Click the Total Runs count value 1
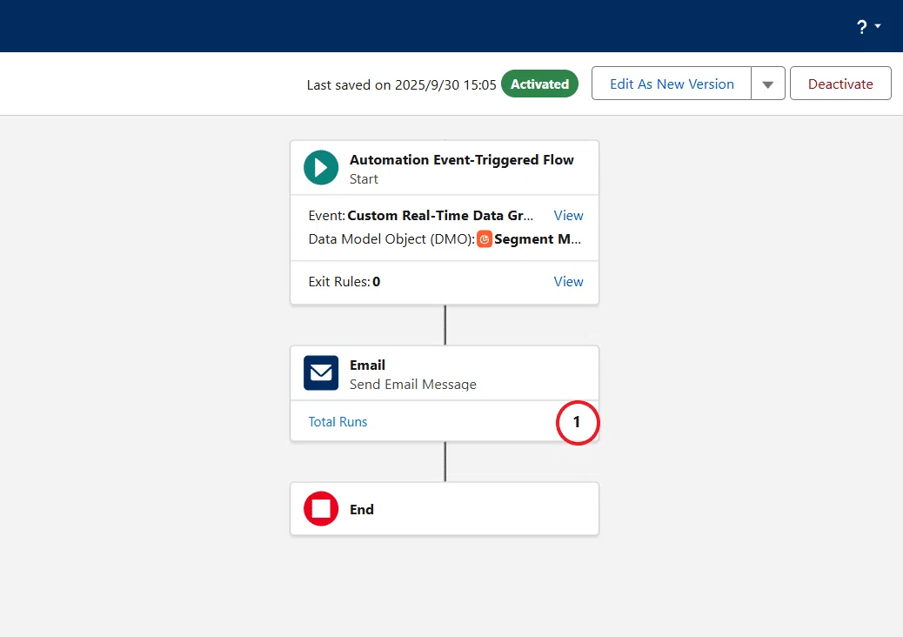Image resolution: width=903 pixels, height=637 pixels. pyautogui.click(x=577, y=422)
